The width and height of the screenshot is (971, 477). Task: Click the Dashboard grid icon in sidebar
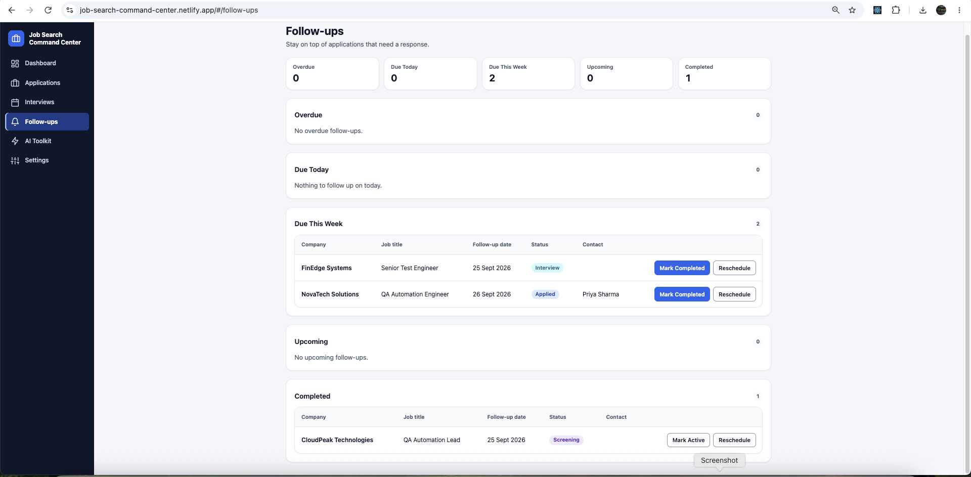15,63
